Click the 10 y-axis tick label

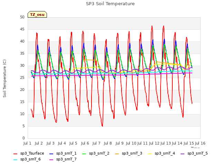coord(22,114)
